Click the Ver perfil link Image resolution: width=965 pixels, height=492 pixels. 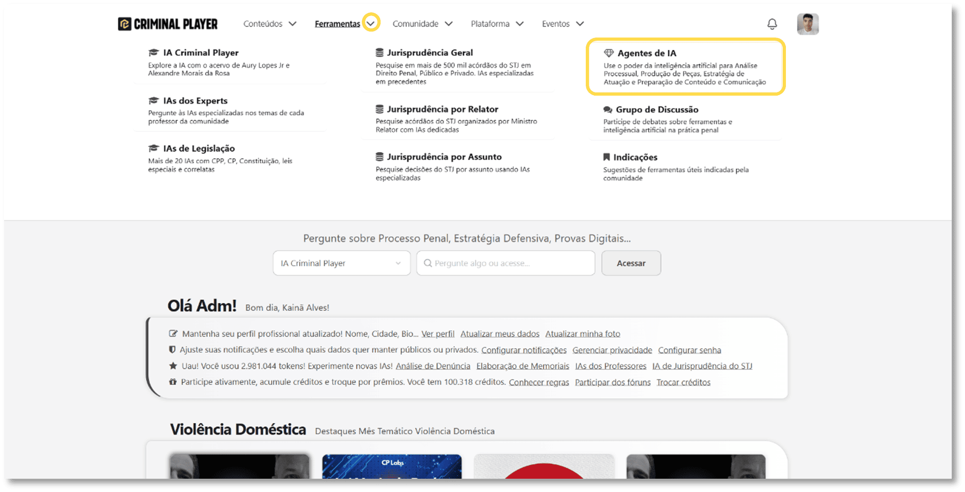tap(437, 334)
